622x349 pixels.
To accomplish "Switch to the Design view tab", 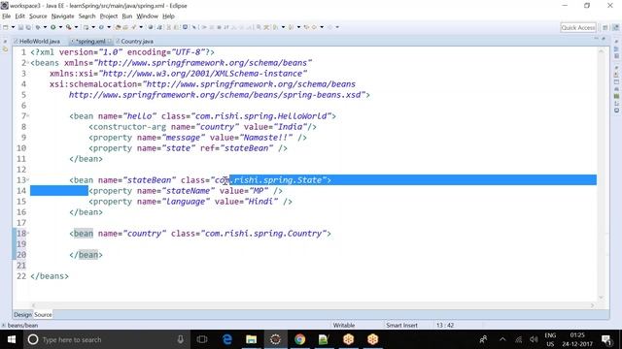I will (22, 314).
